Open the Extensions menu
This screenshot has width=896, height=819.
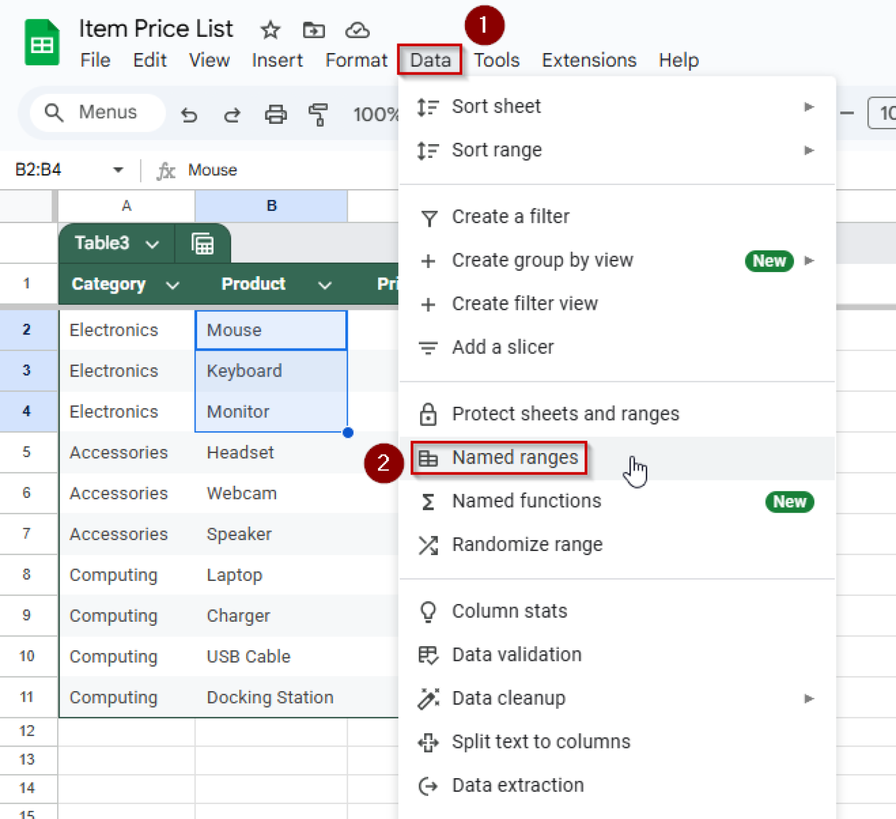point(589,60)
